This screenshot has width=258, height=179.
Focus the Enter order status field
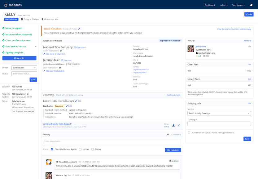coord(24,74)
